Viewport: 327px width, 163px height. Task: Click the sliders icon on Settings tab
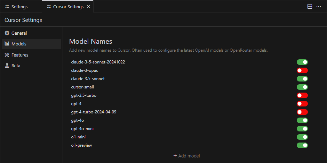[7, 7]
